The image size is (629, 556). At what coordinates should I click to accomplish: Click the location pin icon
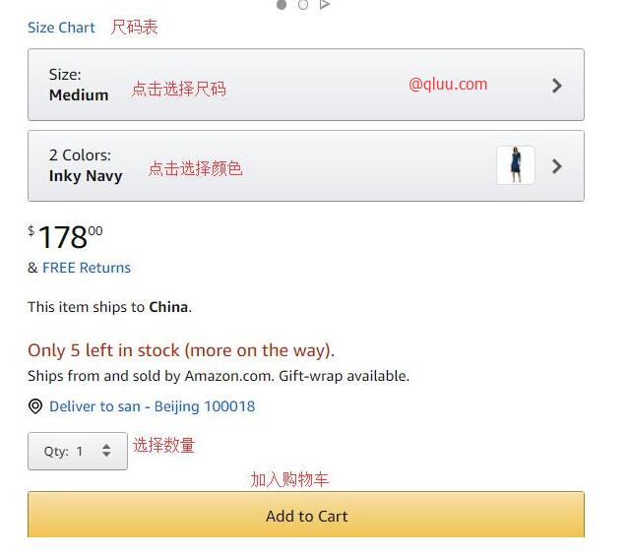(35, 406)
